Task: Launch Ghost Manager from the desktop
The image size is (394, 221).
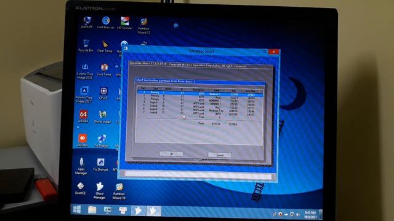Action: 100,191
